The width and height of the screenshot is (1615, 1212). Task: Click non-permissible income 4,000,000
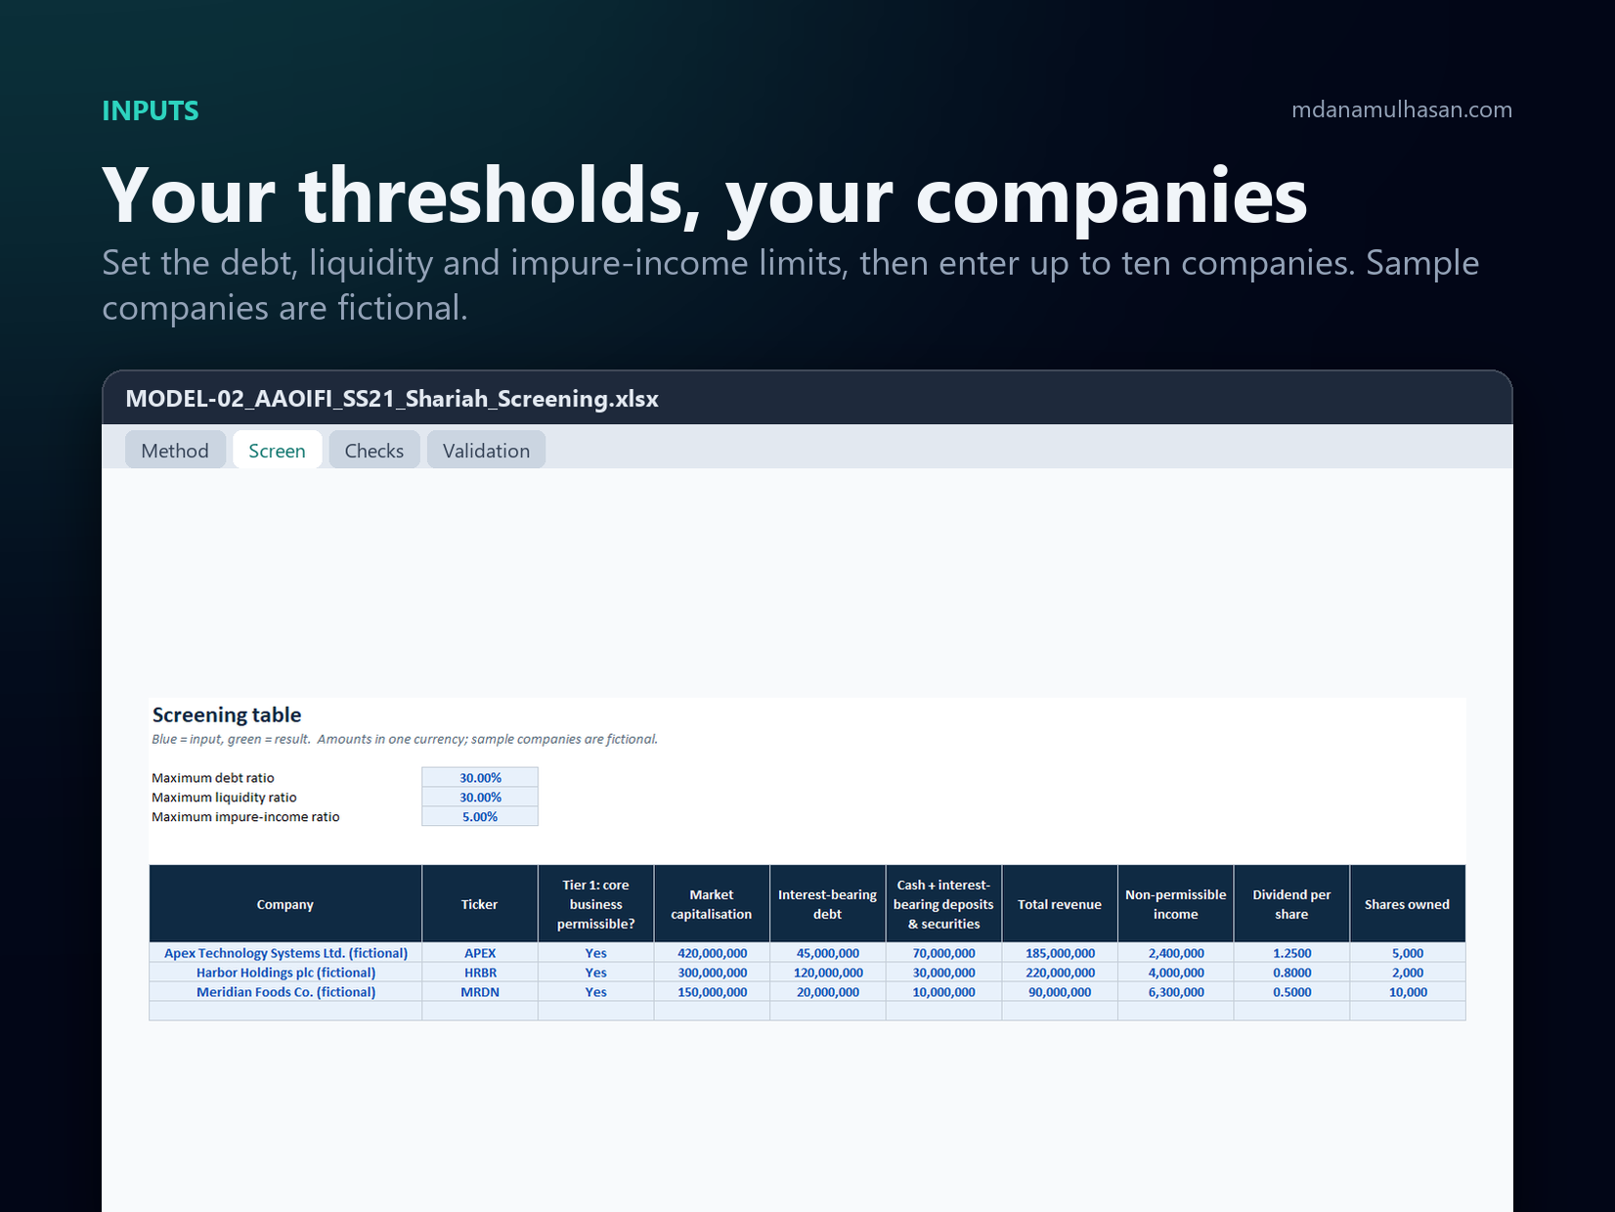click(x=1176, y=973)
